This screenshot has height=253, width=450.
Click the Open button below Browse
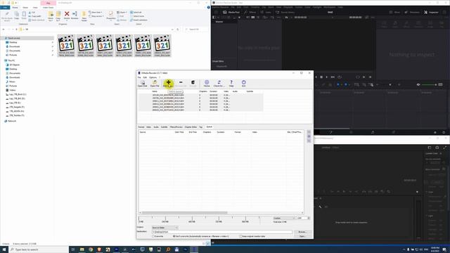(x=302, y=236)
